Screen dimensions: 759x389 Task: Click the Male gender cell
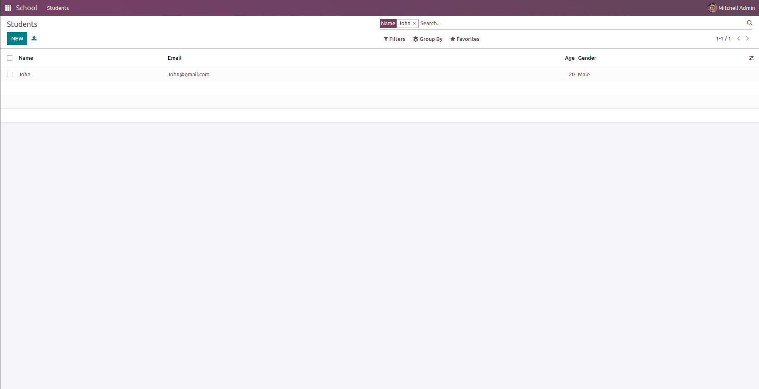coord(584,75)
